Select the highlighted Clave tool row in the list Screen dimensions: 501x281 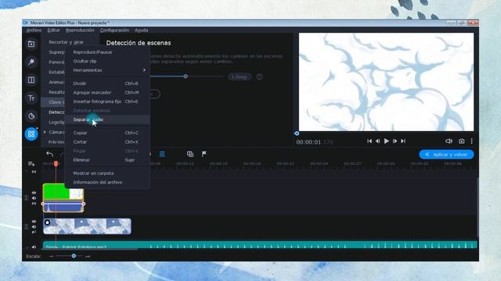pos(53,102)
